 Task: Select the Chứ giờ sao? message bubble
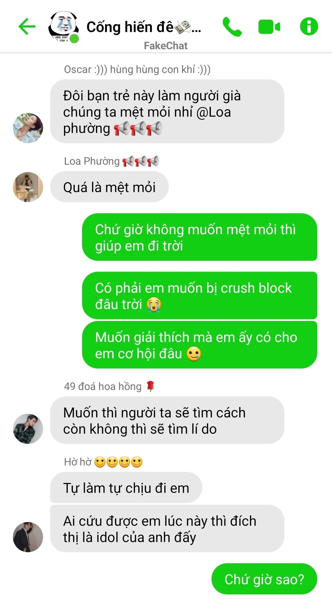click(264, 579)
